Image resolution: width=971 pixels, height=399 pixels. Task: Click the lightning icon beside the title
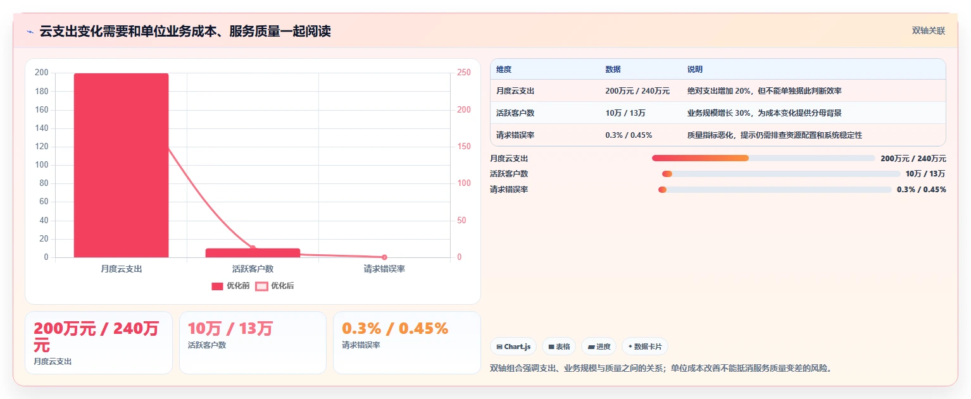click(30, 31)
